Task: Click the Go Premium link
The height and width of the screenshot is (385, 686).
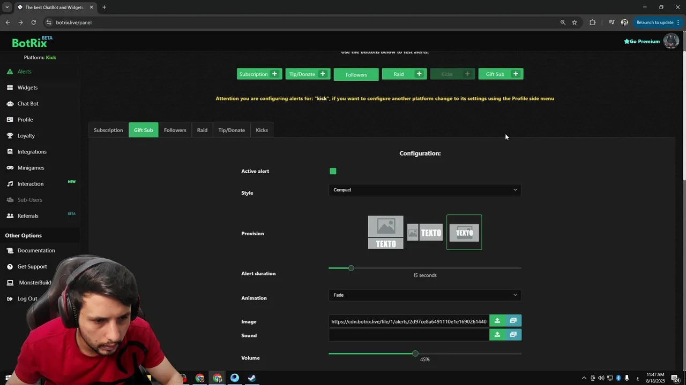Action: pyautogui.click(x=642, y=41)
